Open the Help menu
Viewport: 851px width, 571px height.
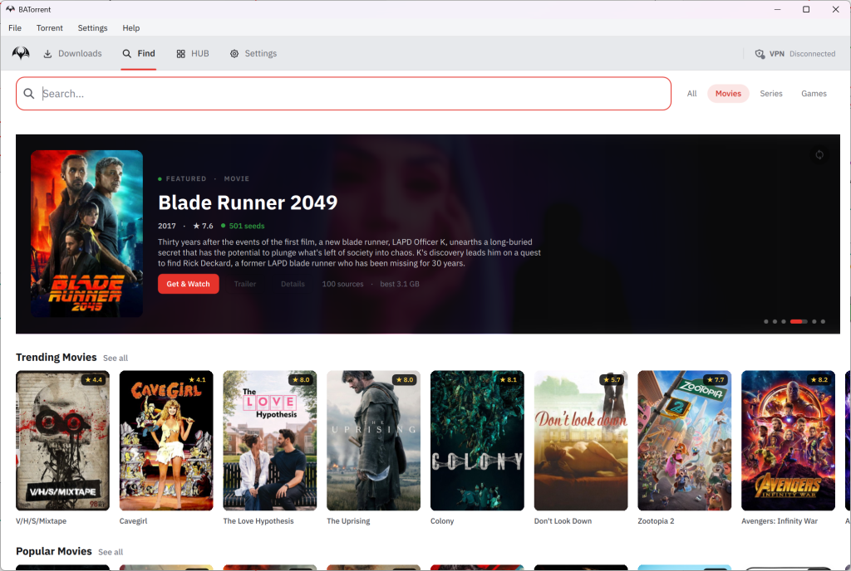(130, 28)
